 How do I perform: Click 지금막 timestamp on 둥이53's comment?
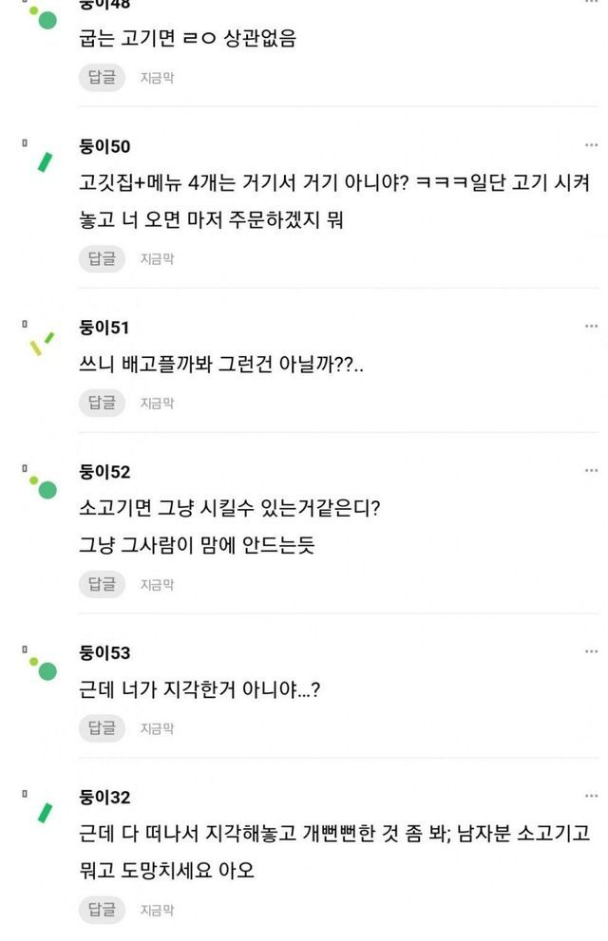(157, 728)
